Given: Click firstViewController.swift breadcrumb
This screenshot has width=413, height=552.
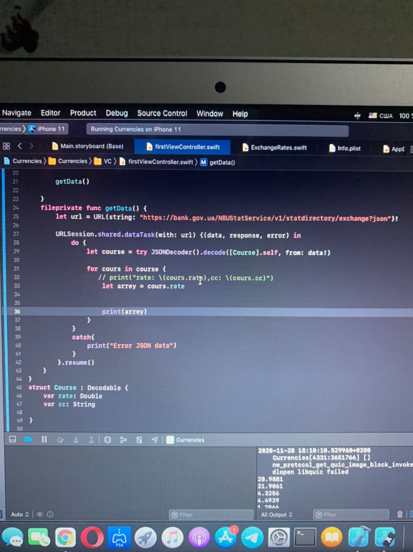Looking at the screenshot, I should pos(156,162).
